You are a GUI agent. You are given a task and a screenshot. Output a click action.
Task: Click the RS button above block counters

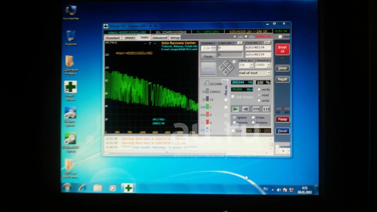click(225, 80)
